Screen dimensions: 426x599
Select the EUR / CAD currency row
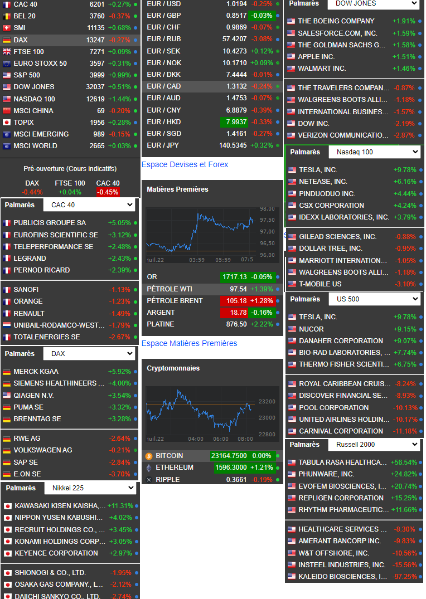tap(212, 87)
